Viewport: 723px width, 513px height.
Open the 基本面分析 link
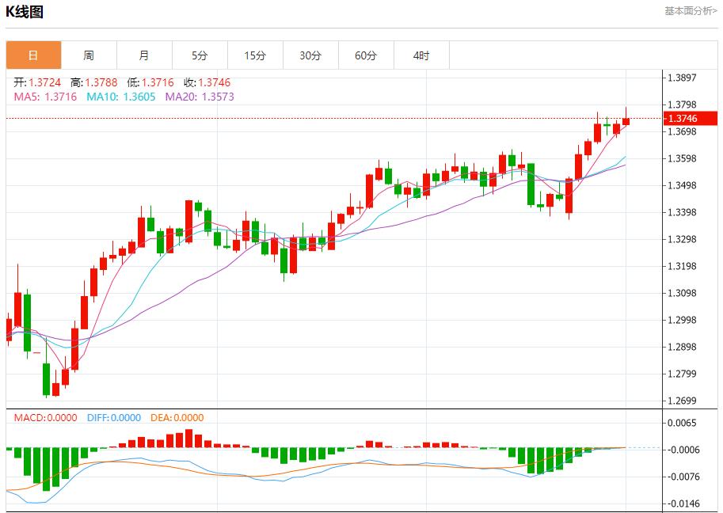tap(691, 11)
